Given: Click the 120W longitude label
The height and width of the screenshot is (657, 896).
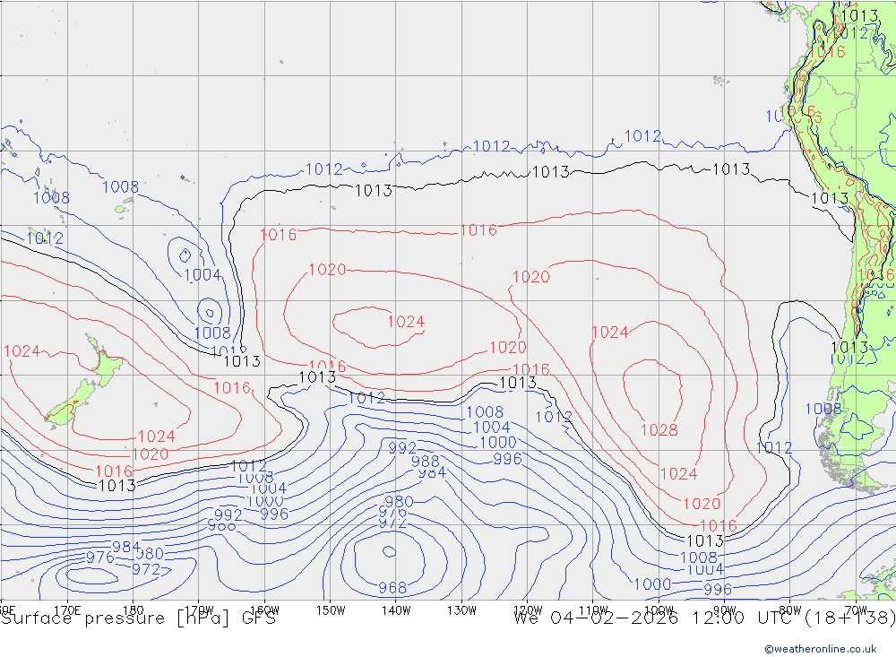Looking at the screenshot, I should [x=528, y=610].
